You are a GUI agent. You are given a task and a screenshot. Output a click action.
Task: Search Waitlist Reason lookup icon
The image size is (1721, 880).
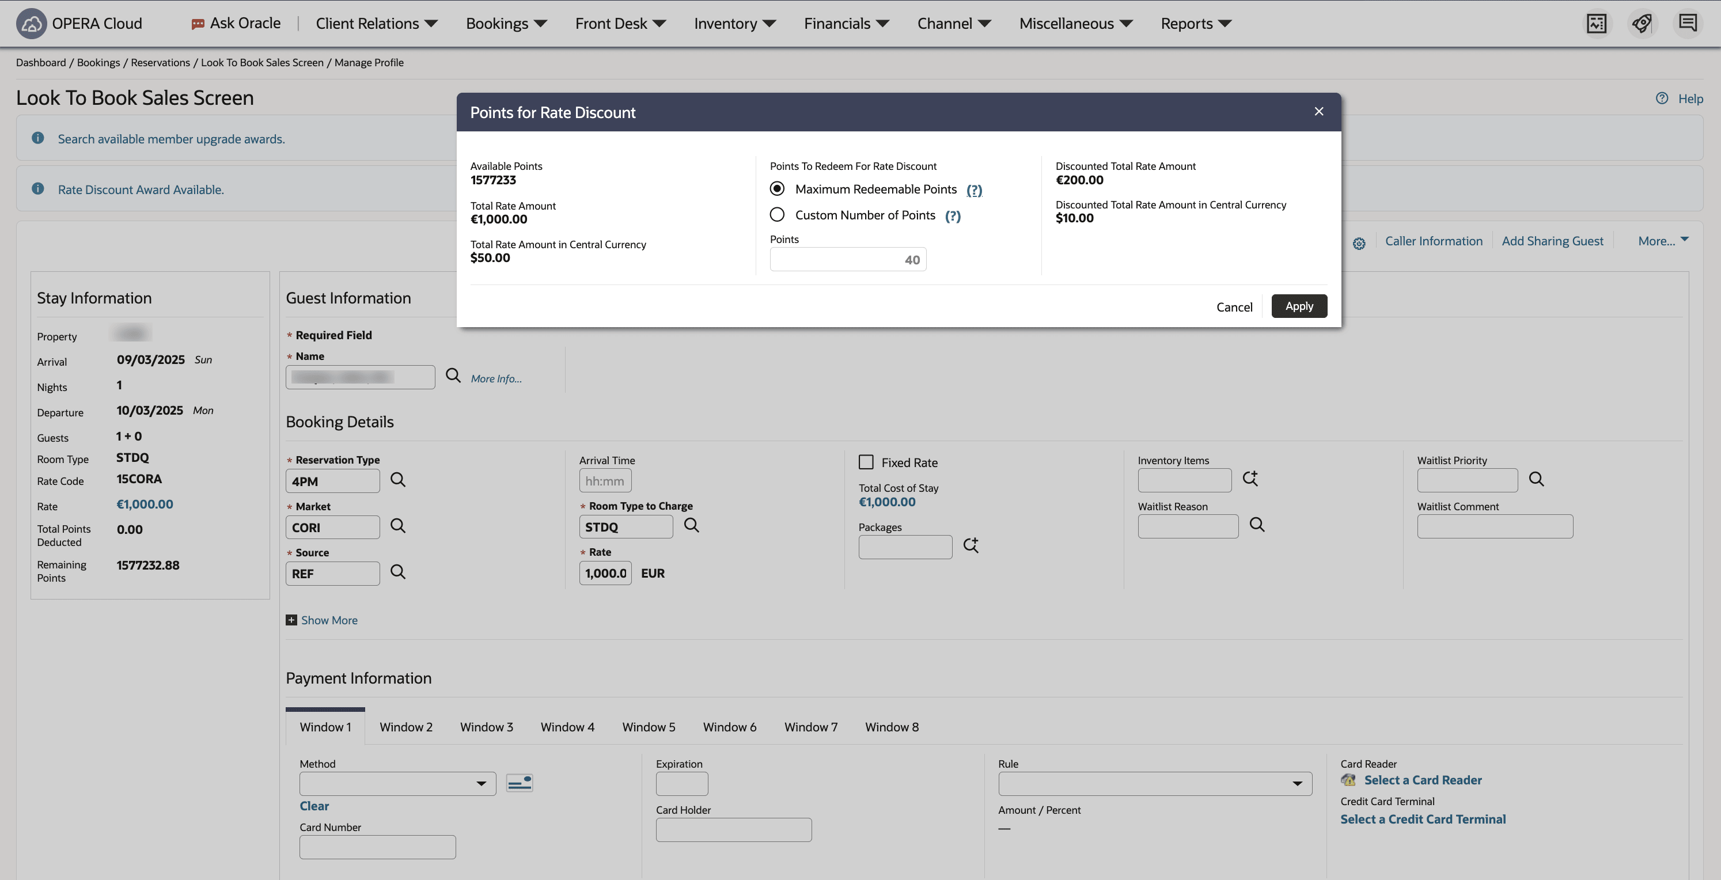click(1257, 525)
